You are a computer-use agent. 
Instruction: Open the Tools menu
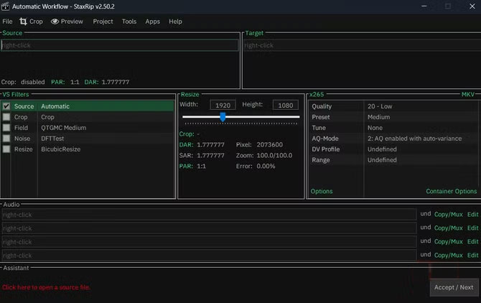pyautogui.click(x=129, y=22)
